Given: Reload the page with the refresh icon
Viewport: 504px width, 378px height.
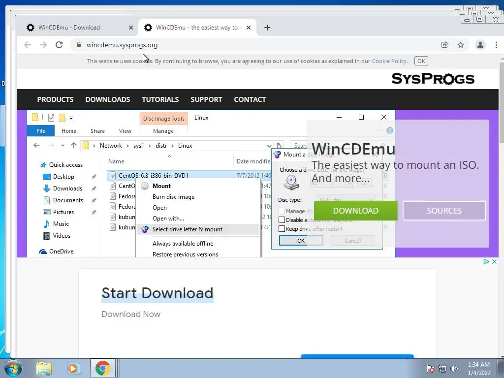Looking at the screenshot, I should click(x=59, y=45).
